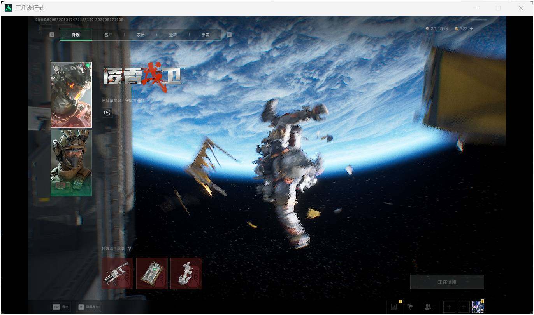
Task: Minimize the 三角洲行动 window
Action: tap(476, 8)
